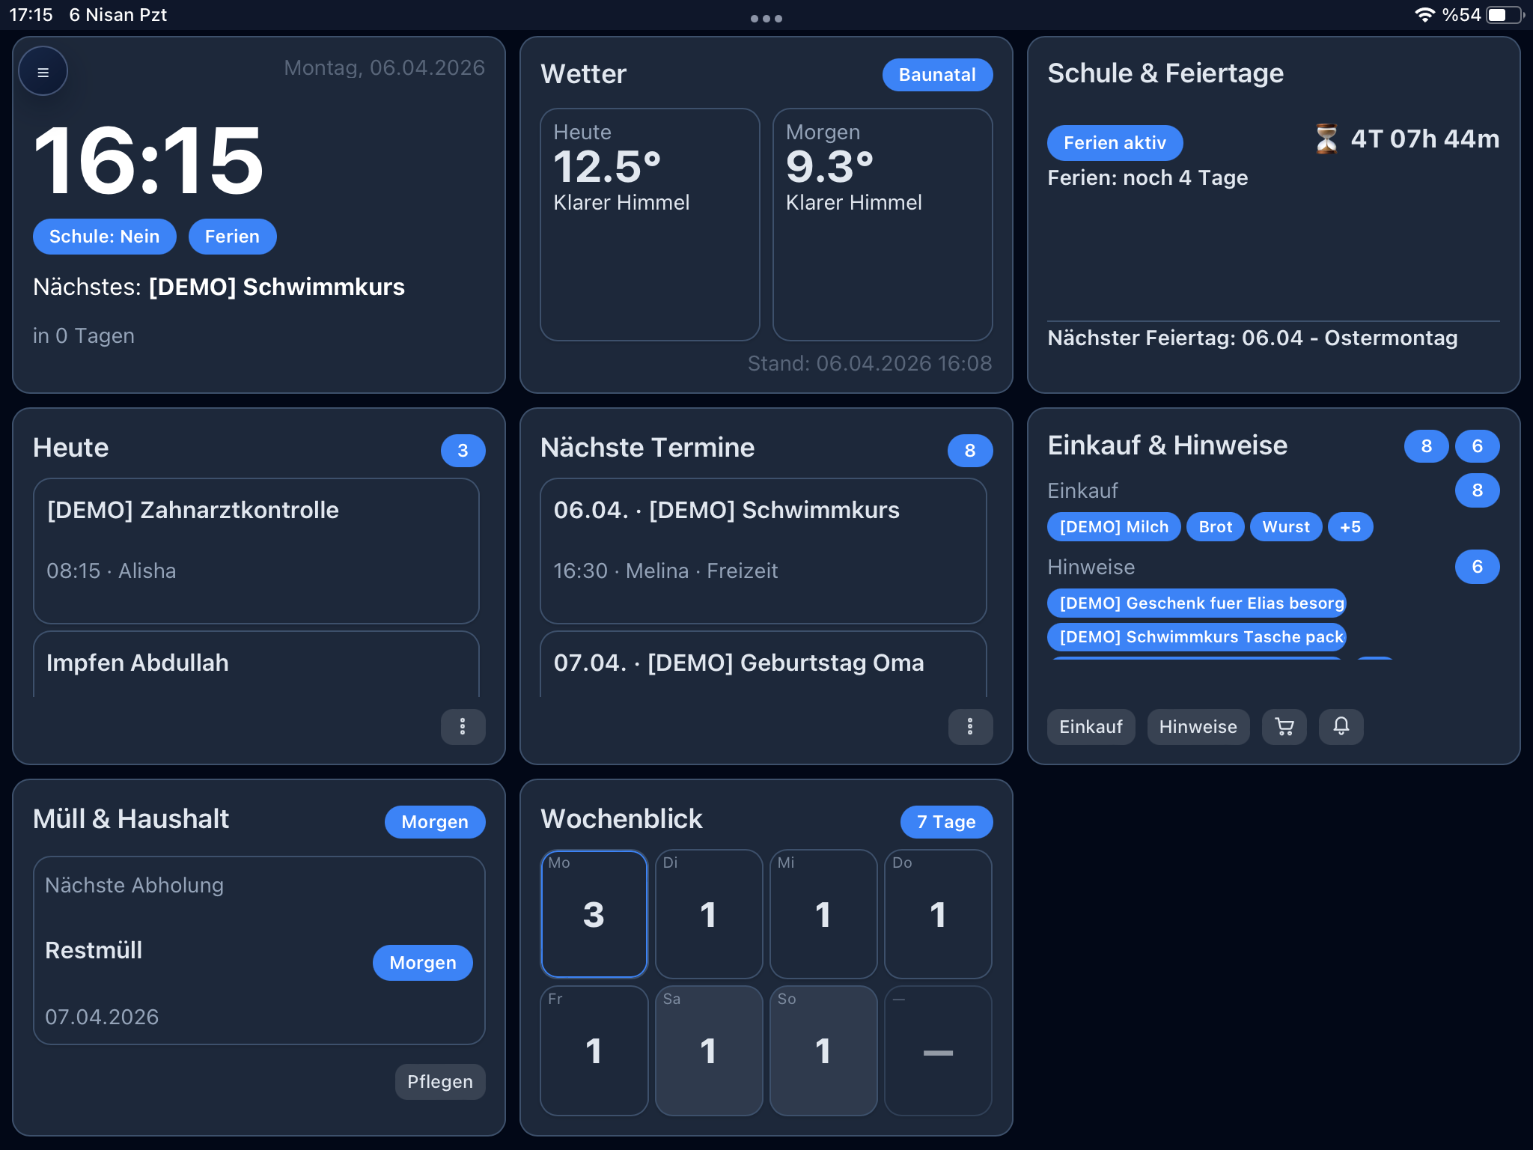Open the Baunatal location selector

(x=937, y=75)
